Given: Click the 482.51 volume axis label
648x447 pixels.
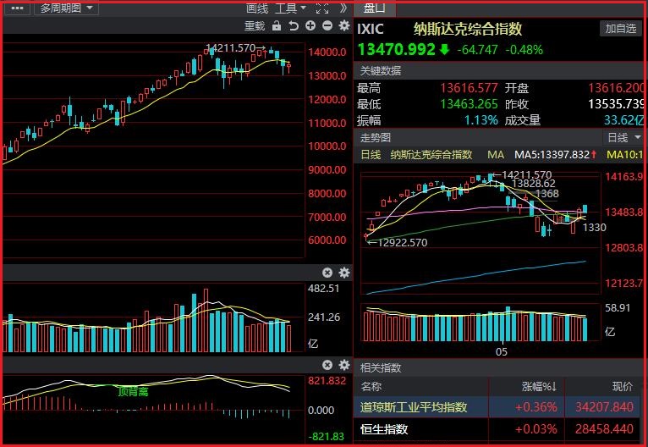Looking at the screenshot, I should (x=323, y=288).
